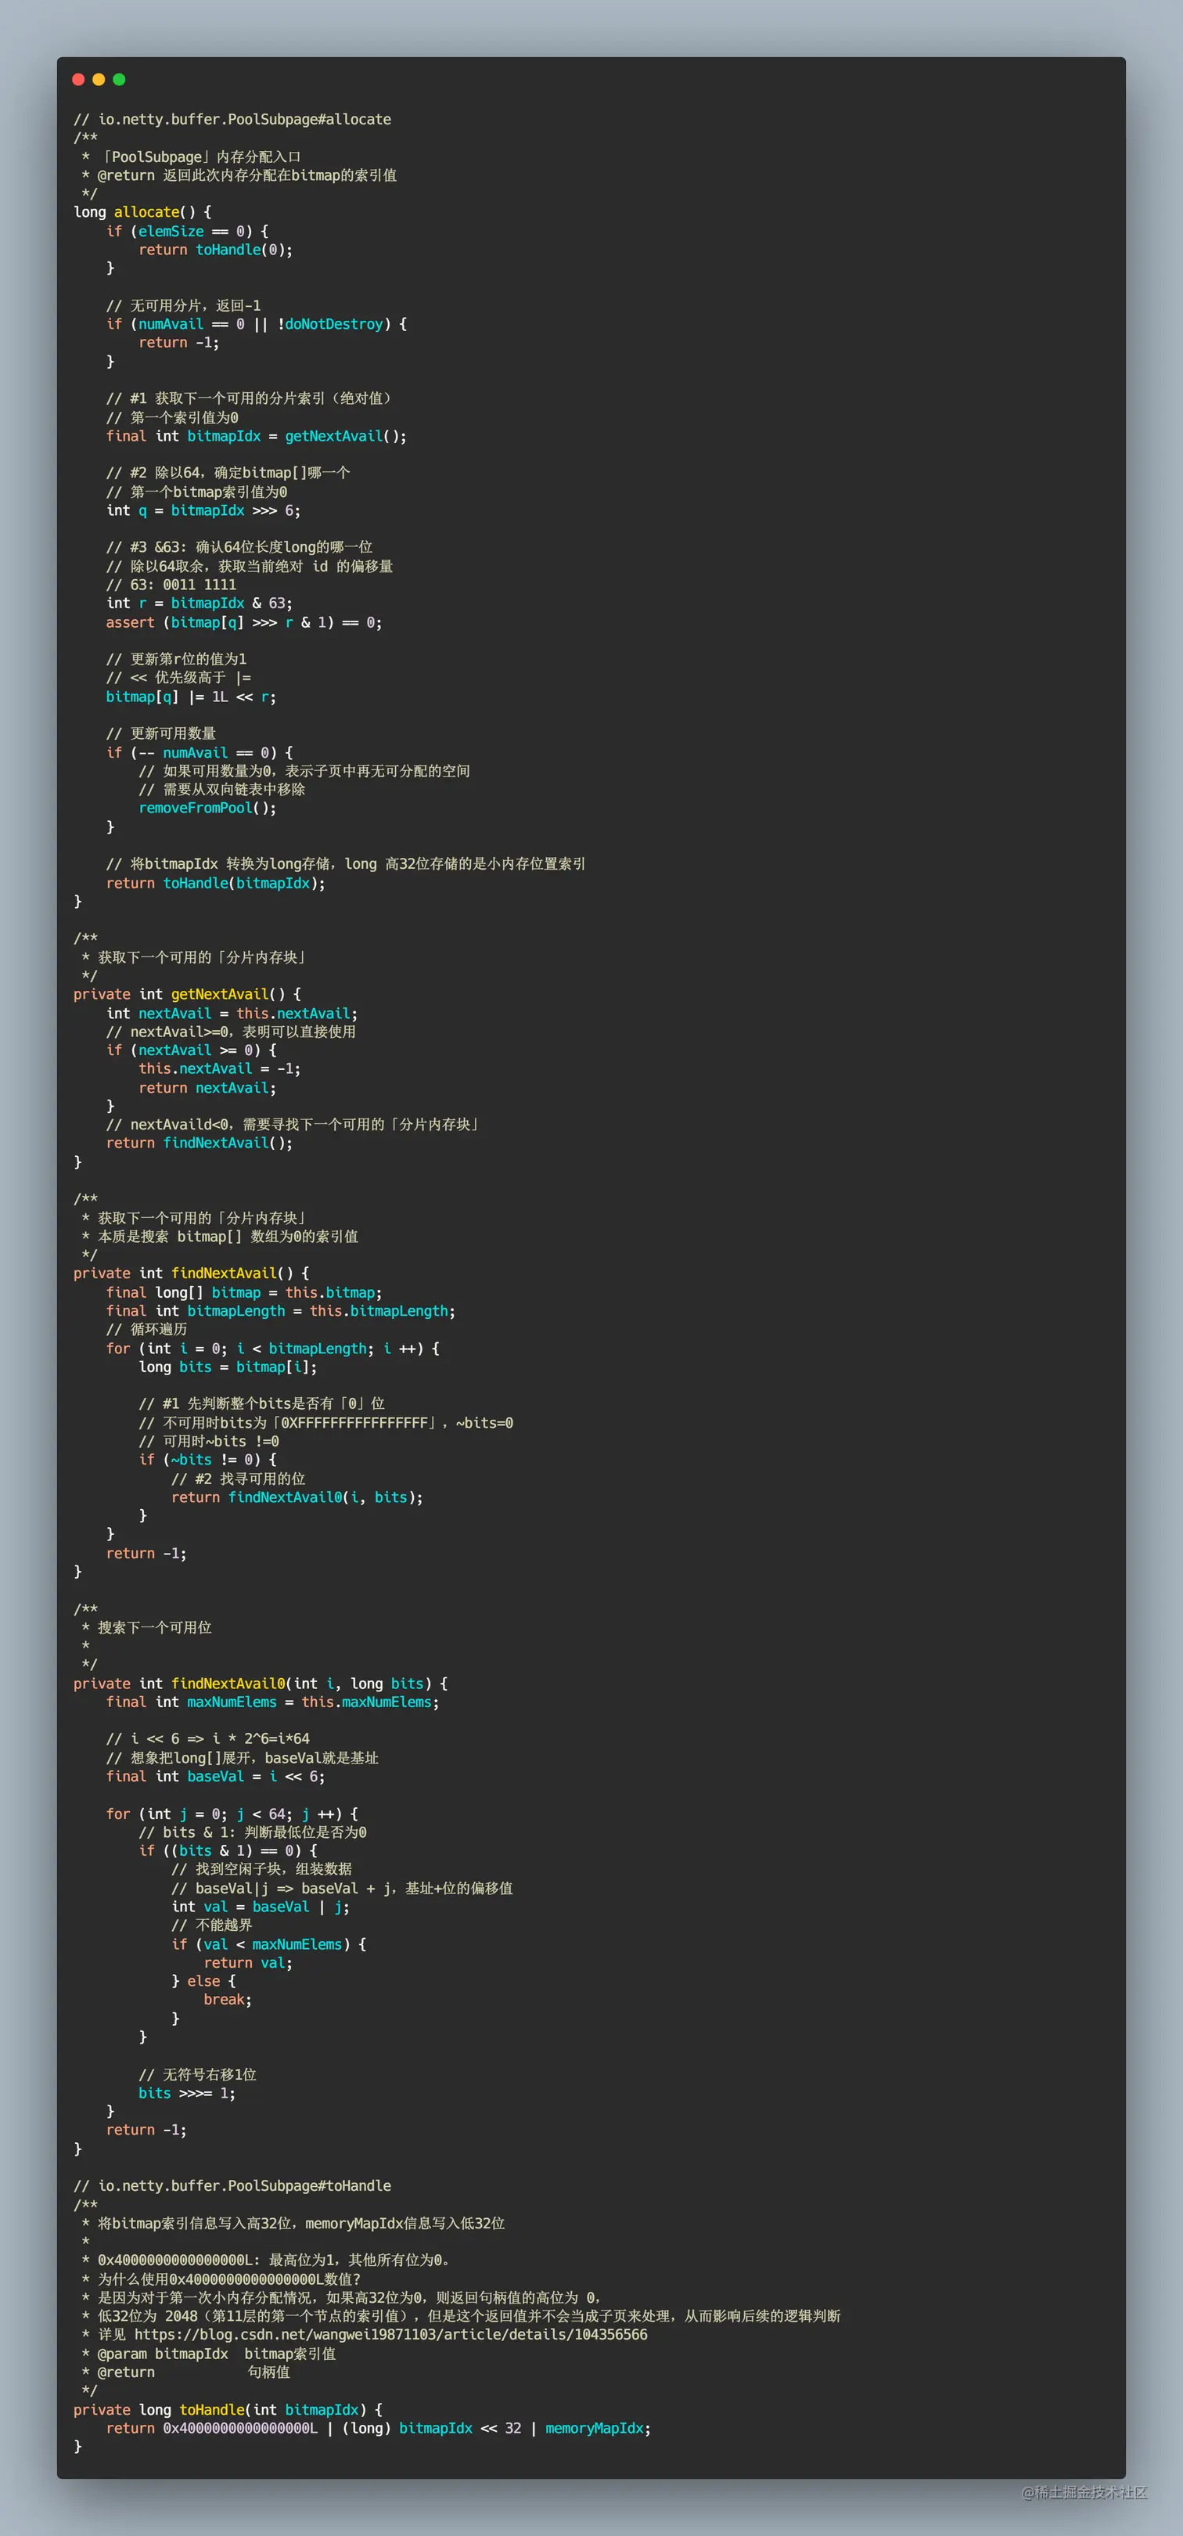The height and width of the screenshot is (2536, 1183).
Task: Click the 'removeFromPool();' call
Action: [x=207, y=807]
